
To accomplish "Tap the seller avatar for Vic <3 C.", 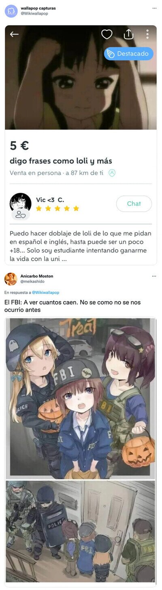I will click(20, 202).
